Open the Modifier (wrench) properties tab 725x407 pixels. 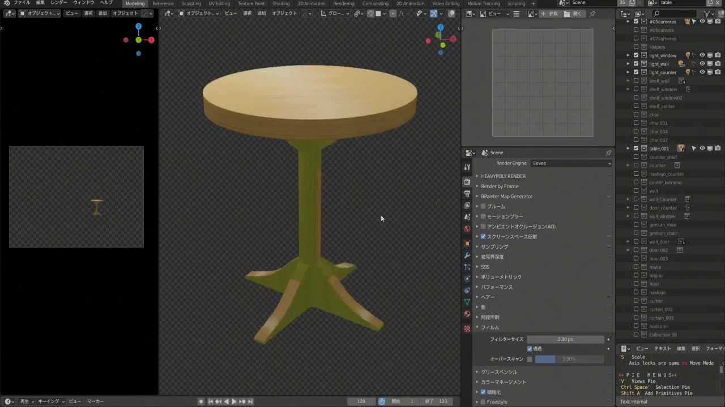[467, 256]
